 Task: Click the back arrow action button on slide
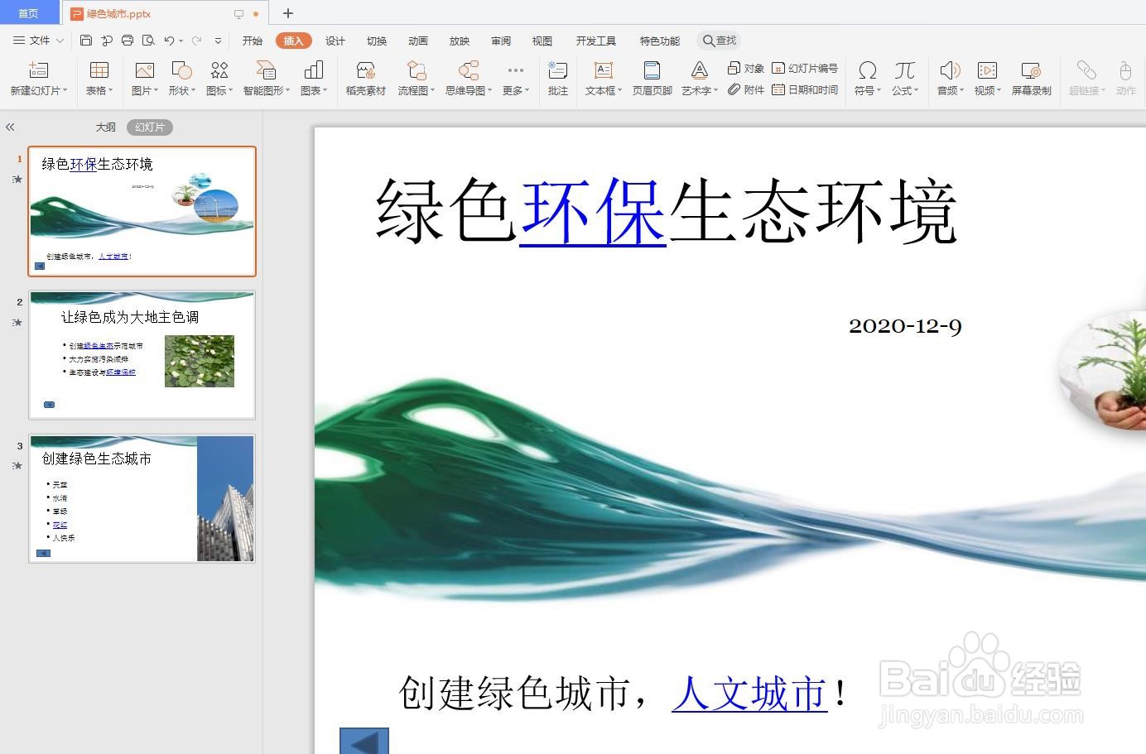coord(364,741)
